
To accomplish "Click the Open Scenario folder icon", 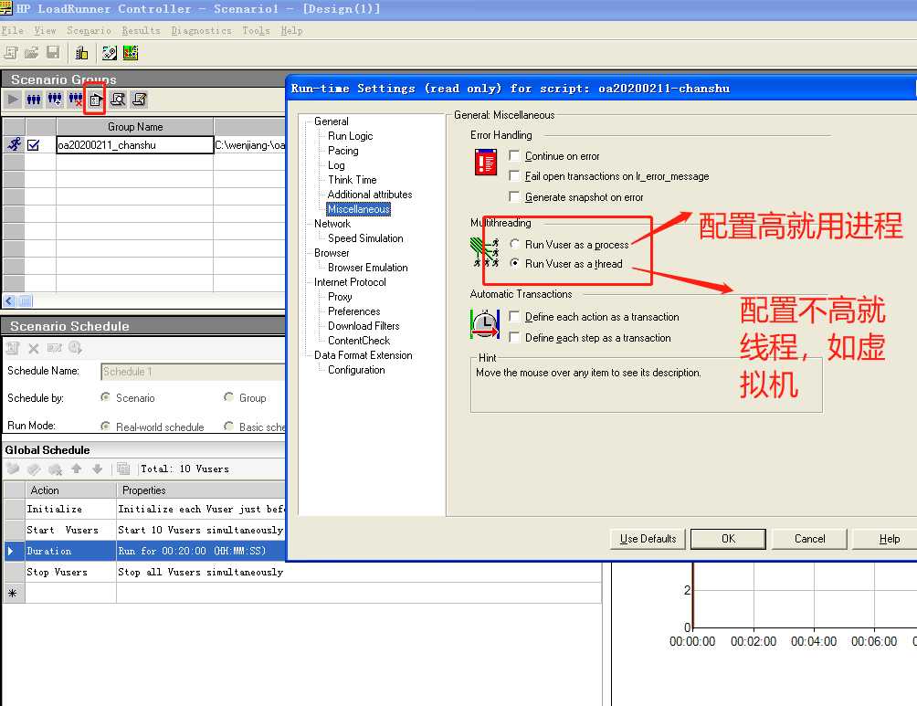I will coord(32,53).
